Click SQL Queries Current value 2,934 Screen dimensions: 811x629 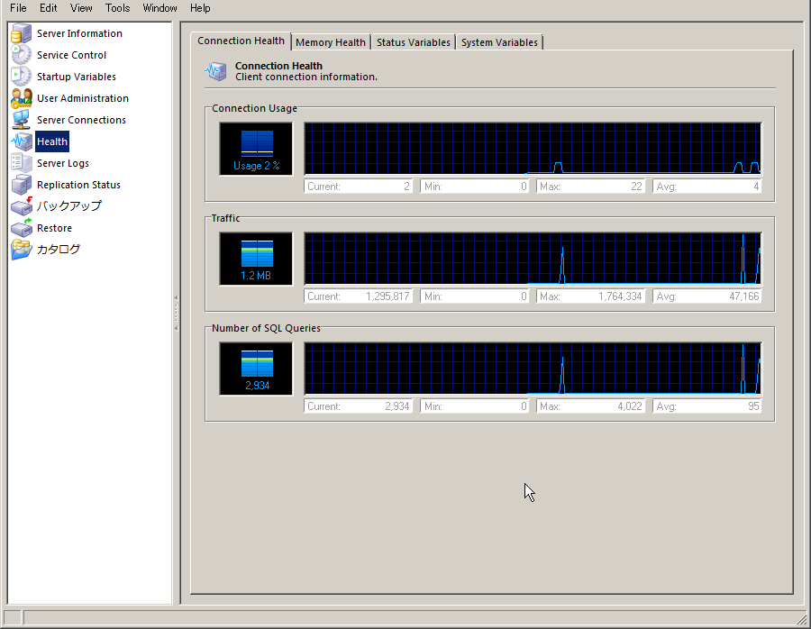359,406
